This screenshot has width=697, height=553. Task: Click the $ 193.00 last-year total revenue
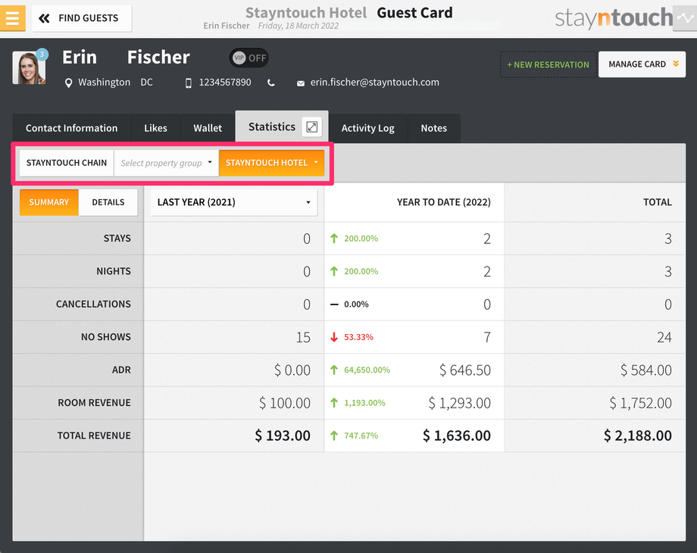283,436
